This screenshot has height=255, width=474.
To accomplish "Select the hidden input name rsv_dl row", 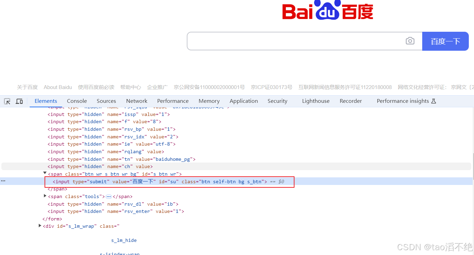I will (x=113, y=204).
